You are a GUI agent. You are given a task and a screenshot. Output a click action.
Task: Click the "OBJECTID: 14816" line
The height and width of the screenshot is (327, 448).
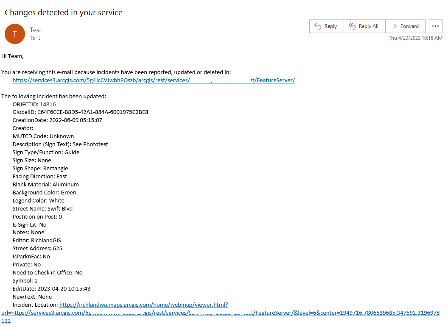click(34, 104)
